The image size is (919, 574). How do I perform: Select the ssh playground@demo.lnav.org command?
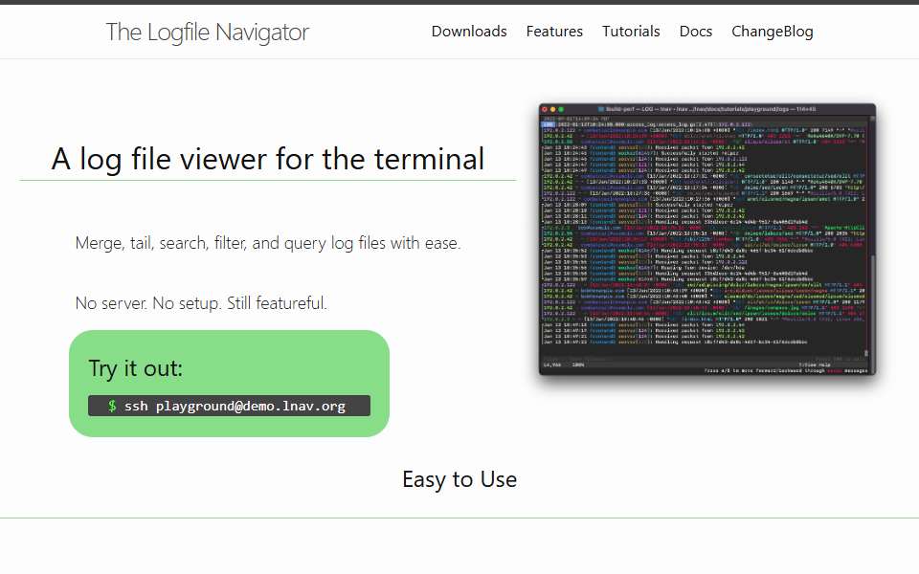pos(235,406)
